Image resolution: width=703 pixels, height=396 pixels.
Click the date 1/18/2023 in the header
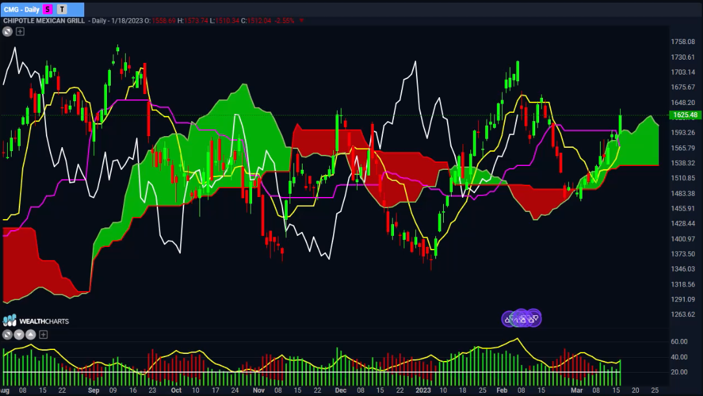[126, 21]
